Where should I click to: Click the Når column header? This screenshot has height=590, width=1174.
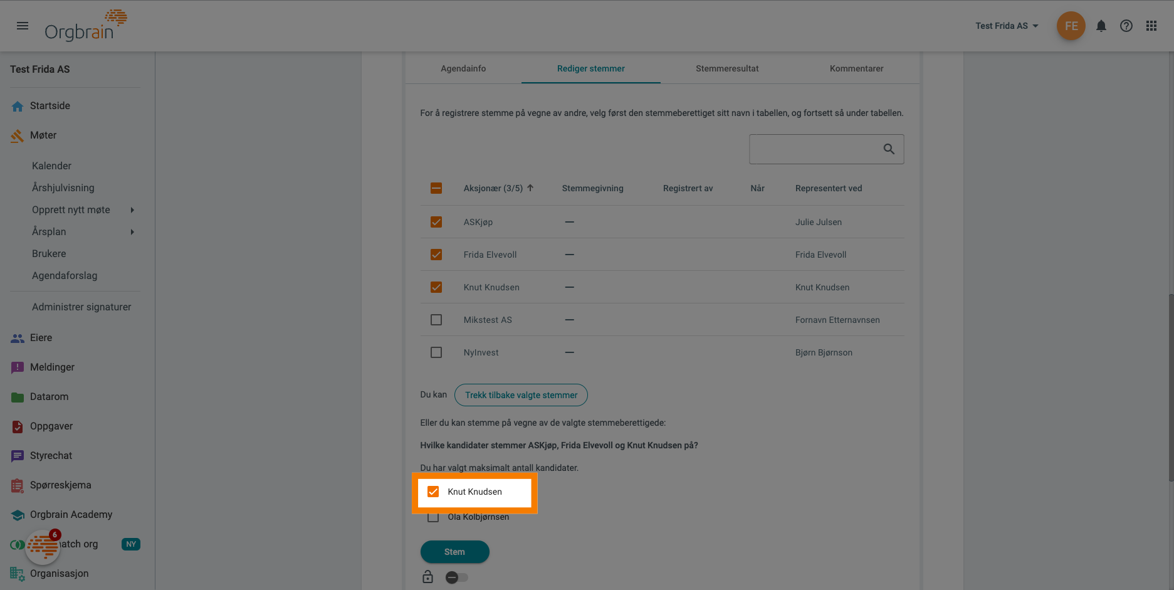[757, 188]
